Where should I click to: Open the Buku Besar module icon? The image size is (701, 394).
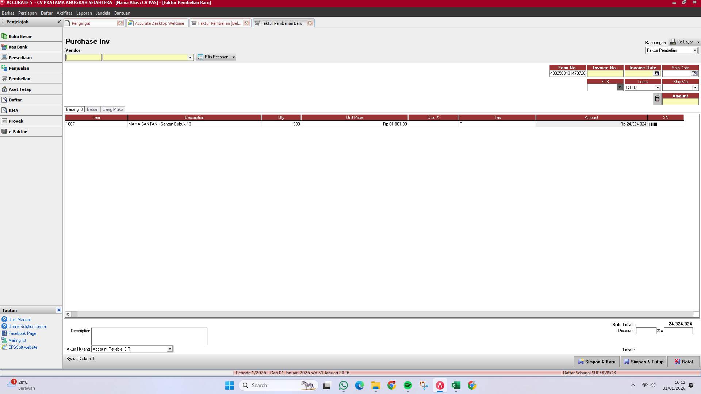click(4, 36)
